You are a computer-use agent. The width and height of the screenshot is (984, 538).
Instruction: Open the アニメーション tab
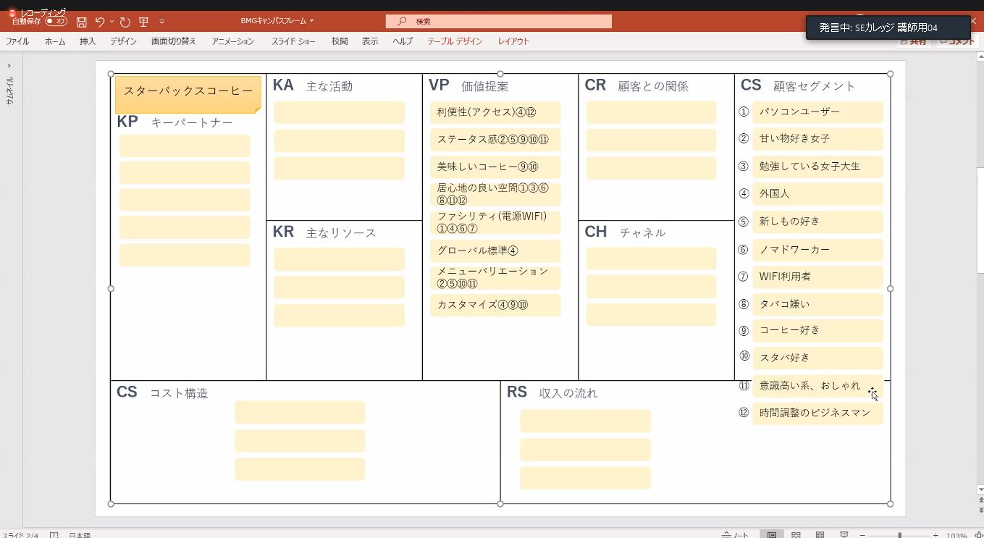[233, 41]
